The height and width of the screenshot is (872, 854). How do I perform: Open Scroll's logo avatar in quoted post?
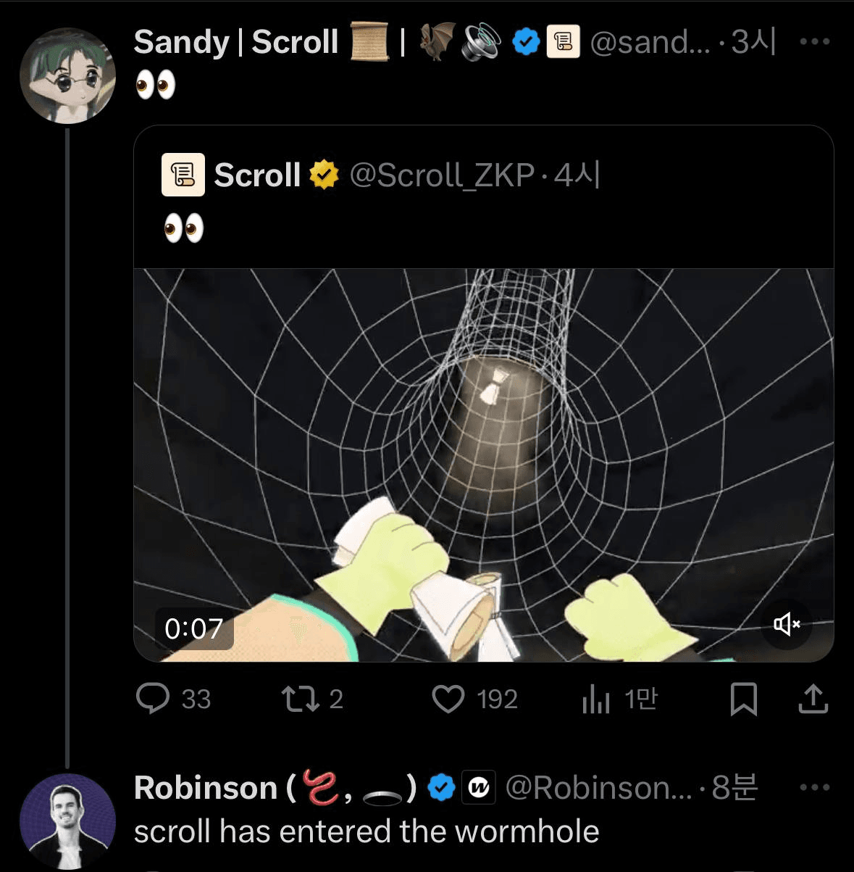point(183,175)
